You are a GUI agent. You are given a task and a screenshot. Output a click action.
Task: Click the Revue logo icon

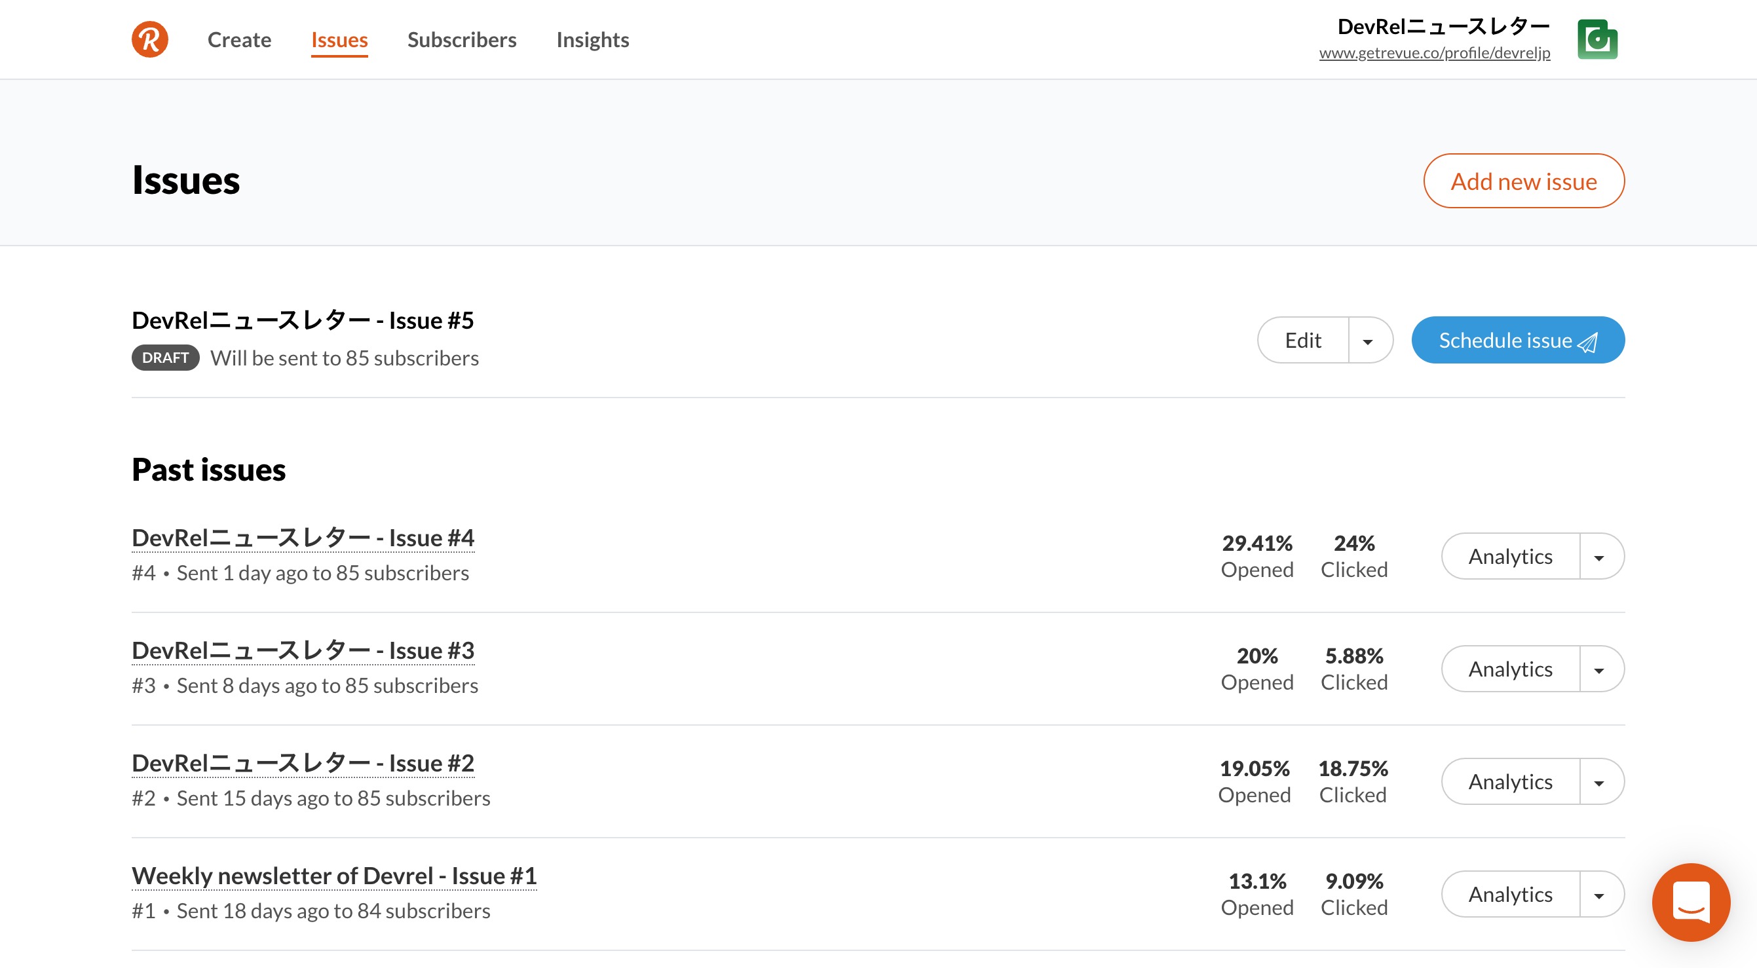(149, 39)
